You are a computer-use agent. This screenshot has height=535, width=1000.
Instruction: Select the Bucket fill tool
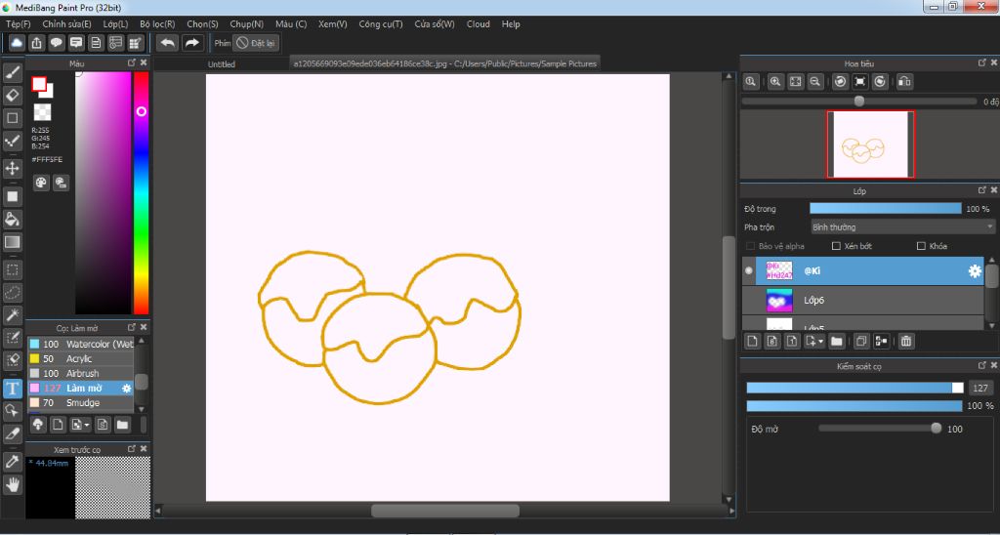pyautogui.click(x=12, y=220)
